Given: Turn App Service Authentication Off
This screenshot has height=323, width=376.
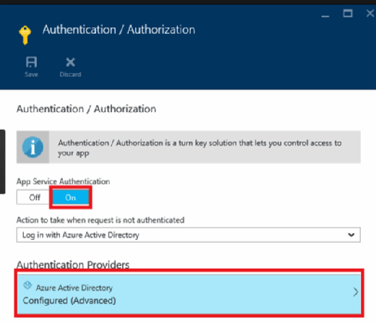Looking at the screenshot, I should [34, 197].
